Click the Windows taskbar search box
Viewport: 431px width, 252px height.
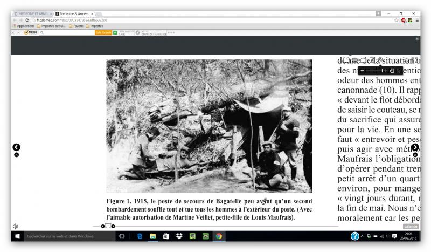tap(69, 236)
